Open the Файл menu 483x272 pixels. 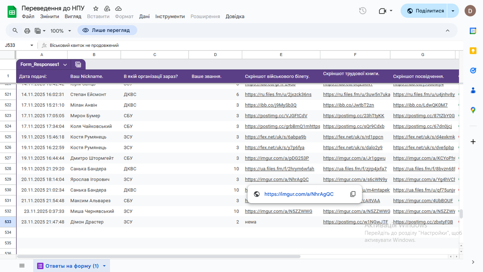(28, 17)
